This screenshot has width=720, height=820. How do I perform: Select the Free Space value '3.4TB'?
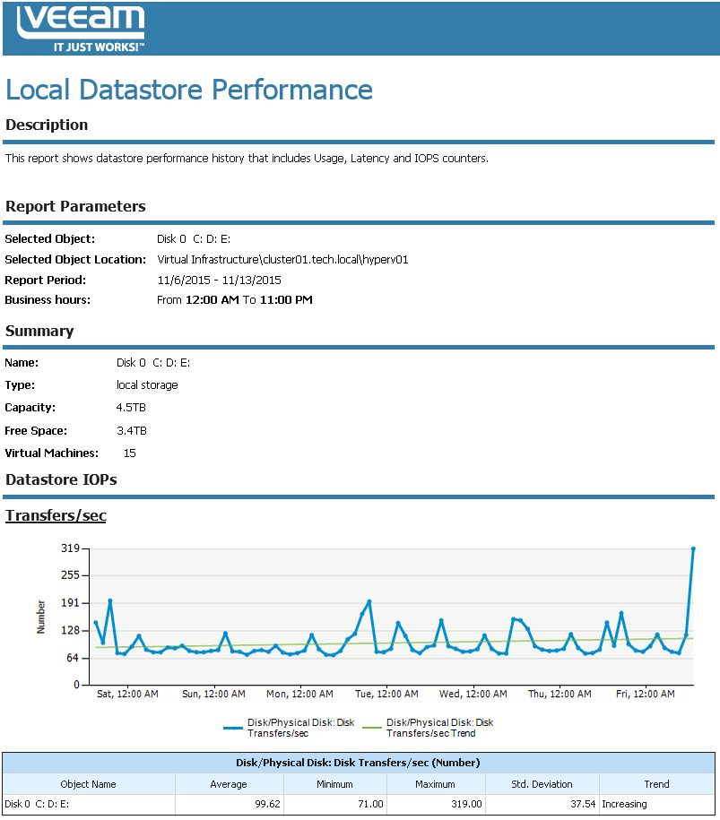point(131,431)
